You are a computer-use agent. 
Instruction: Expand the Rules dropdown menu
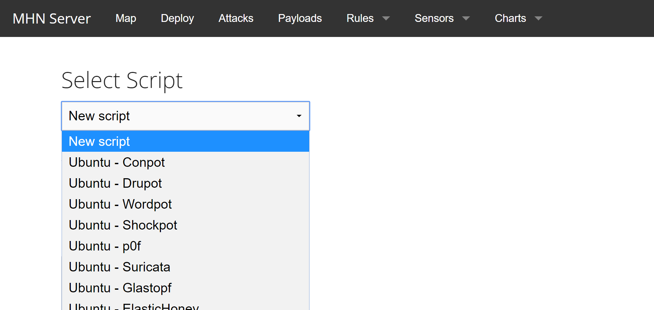360,18
